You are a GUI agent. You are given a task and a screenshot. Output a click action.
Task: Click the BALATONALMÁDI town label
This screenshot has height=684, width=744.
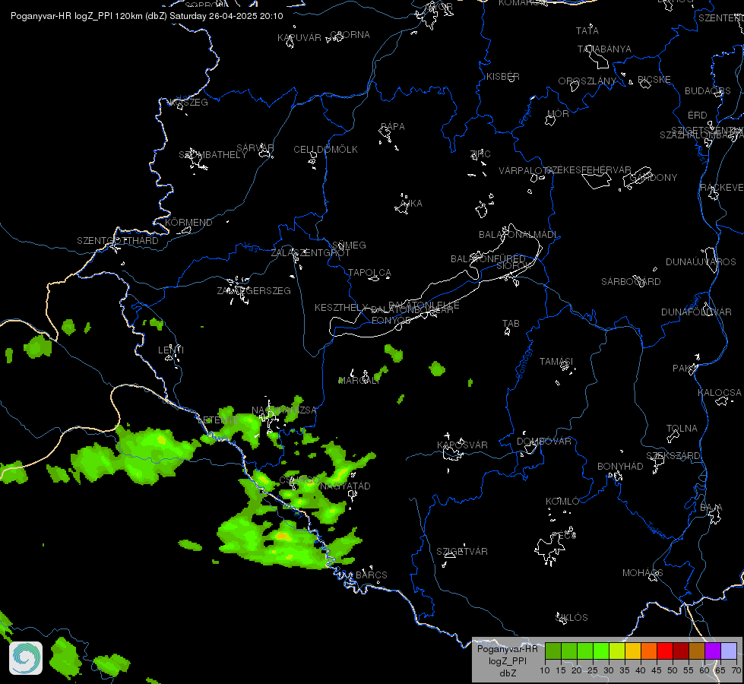[x=518, y=235]
